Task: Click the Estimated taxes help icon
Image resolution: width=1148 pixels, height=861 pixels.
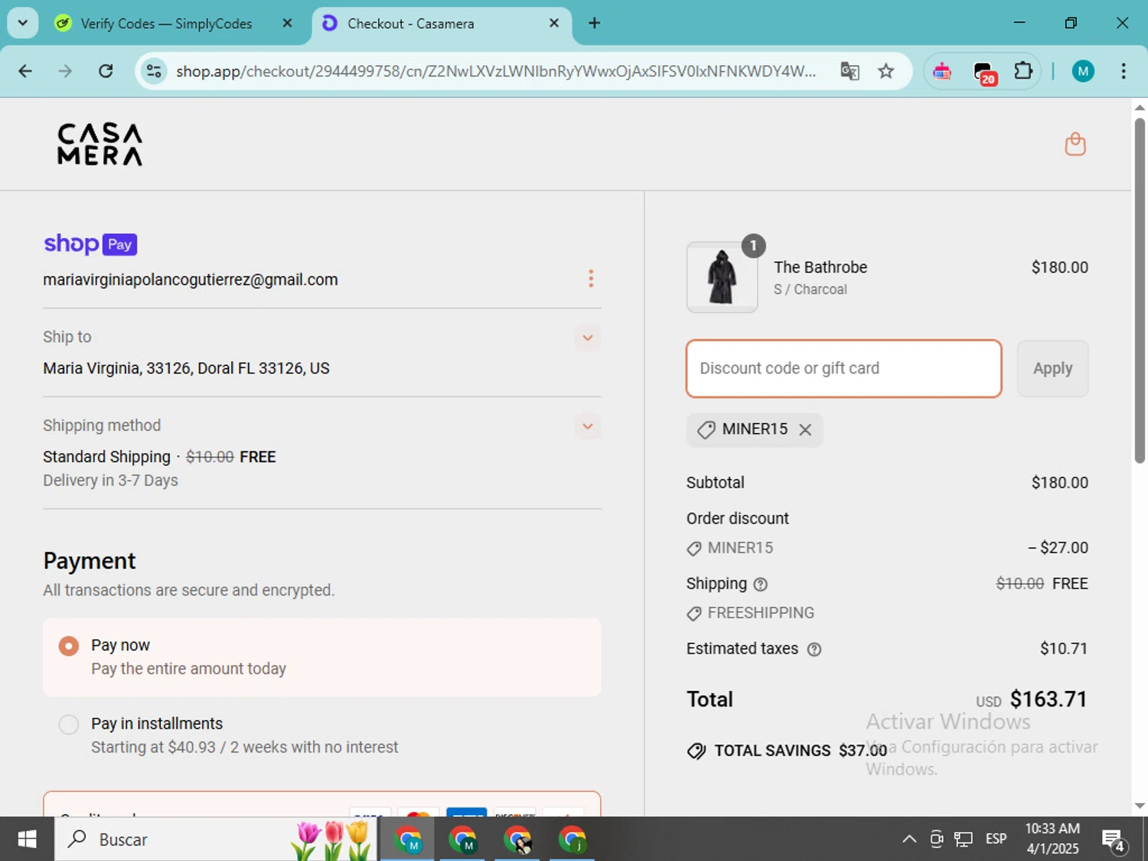Action: (x=814, y=650)
